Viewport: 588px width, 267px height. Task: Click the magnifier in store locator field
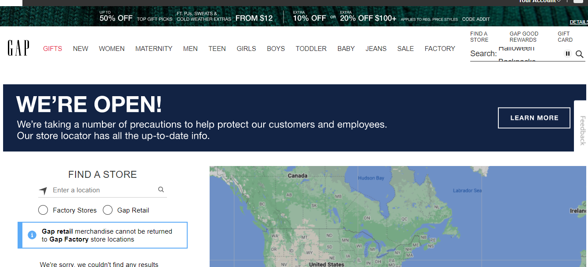pos(161,190)
